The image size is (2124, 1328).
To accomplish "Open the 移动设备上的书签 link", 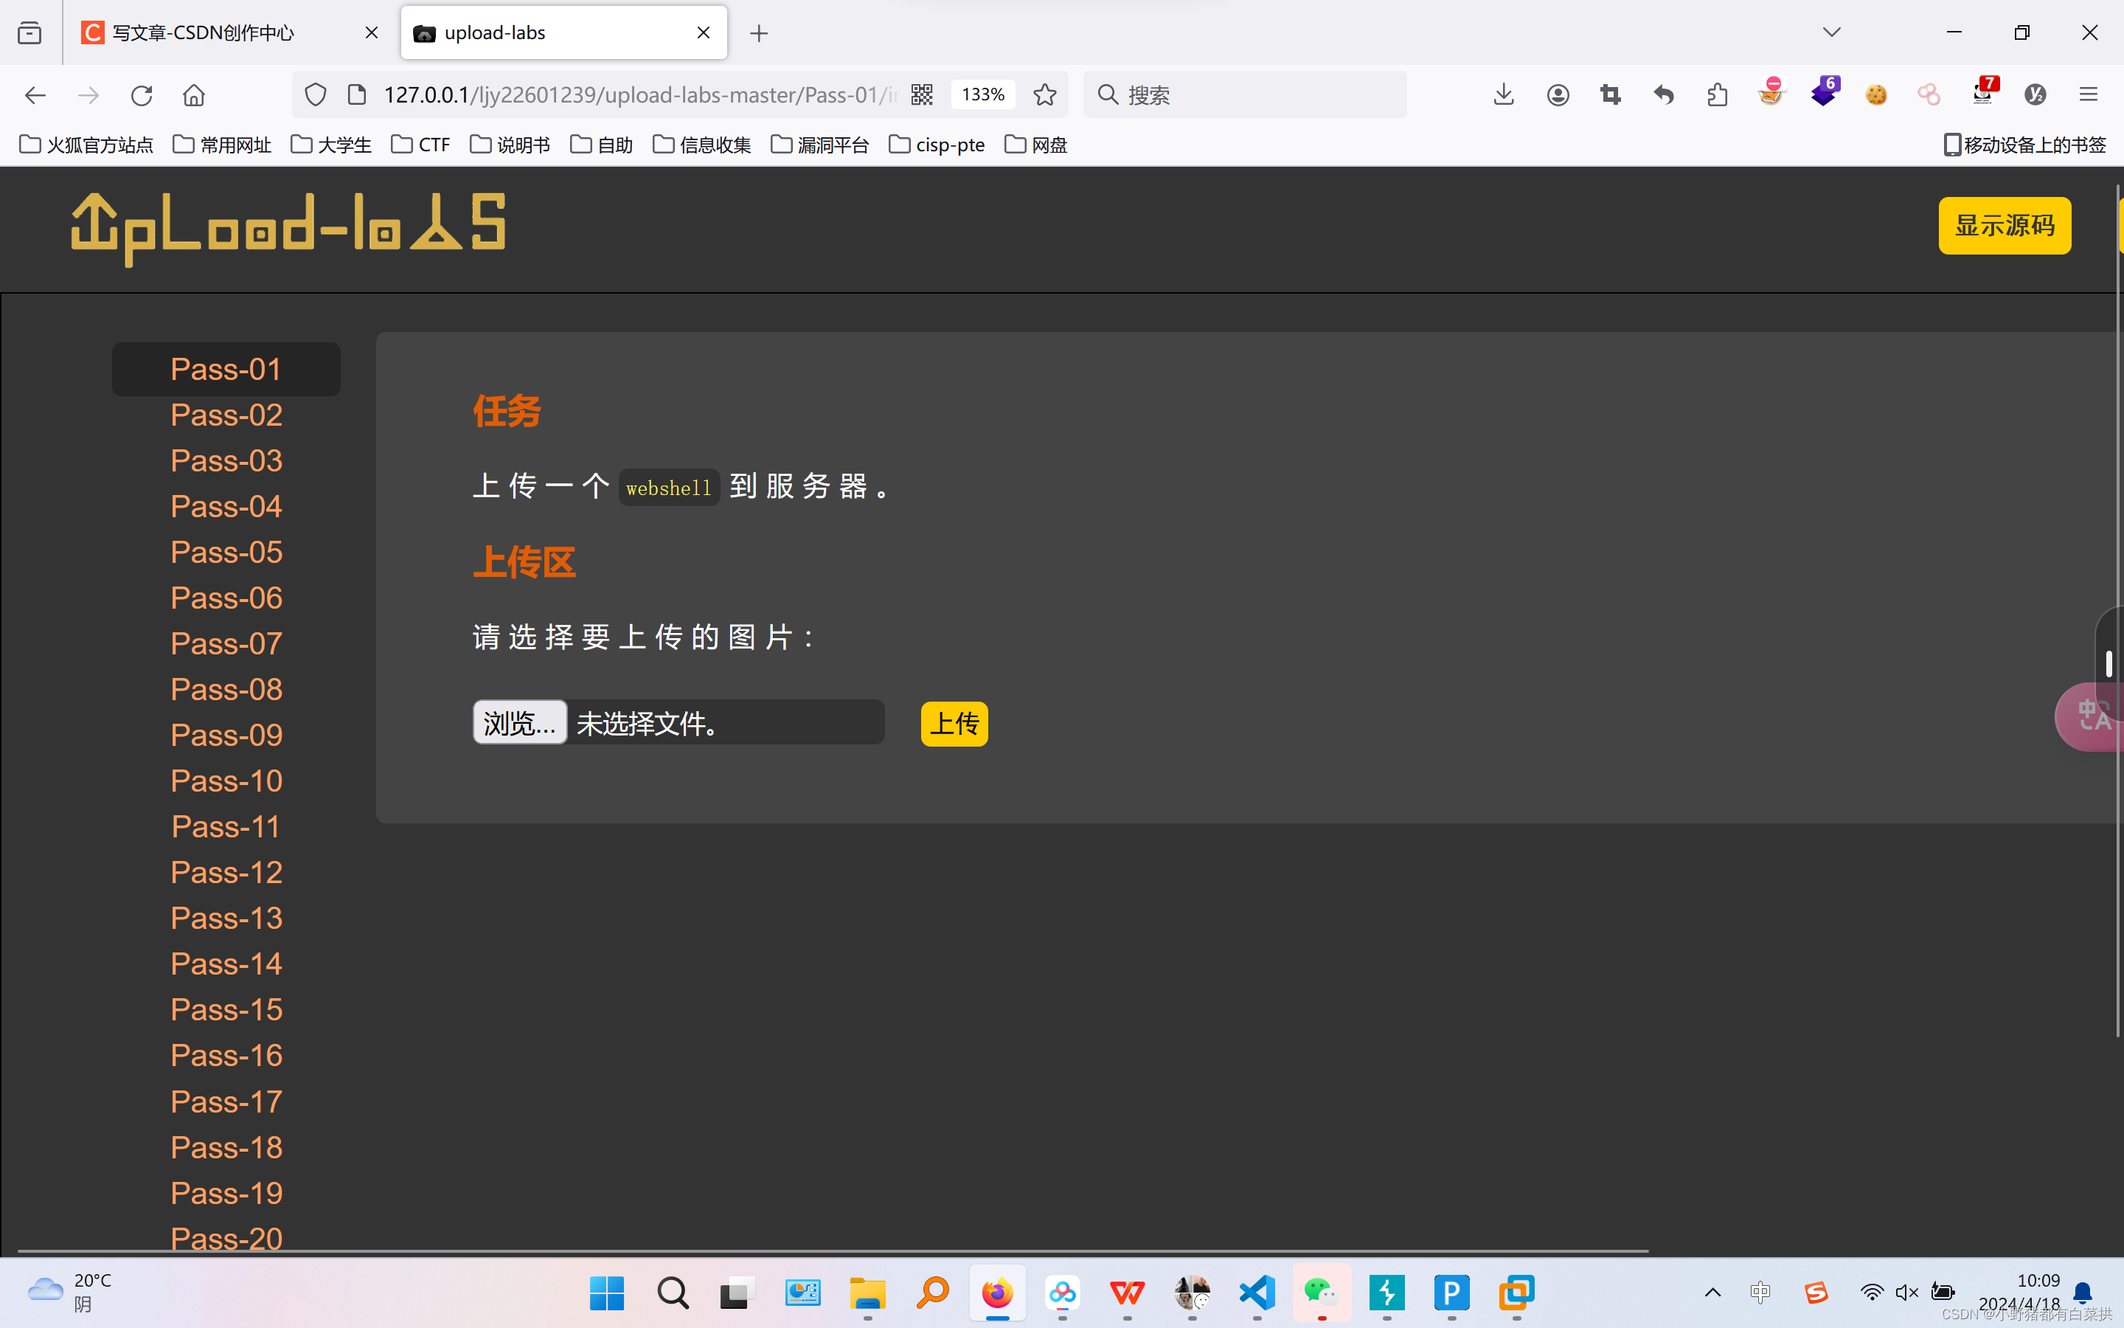I will coord(2026,145).
